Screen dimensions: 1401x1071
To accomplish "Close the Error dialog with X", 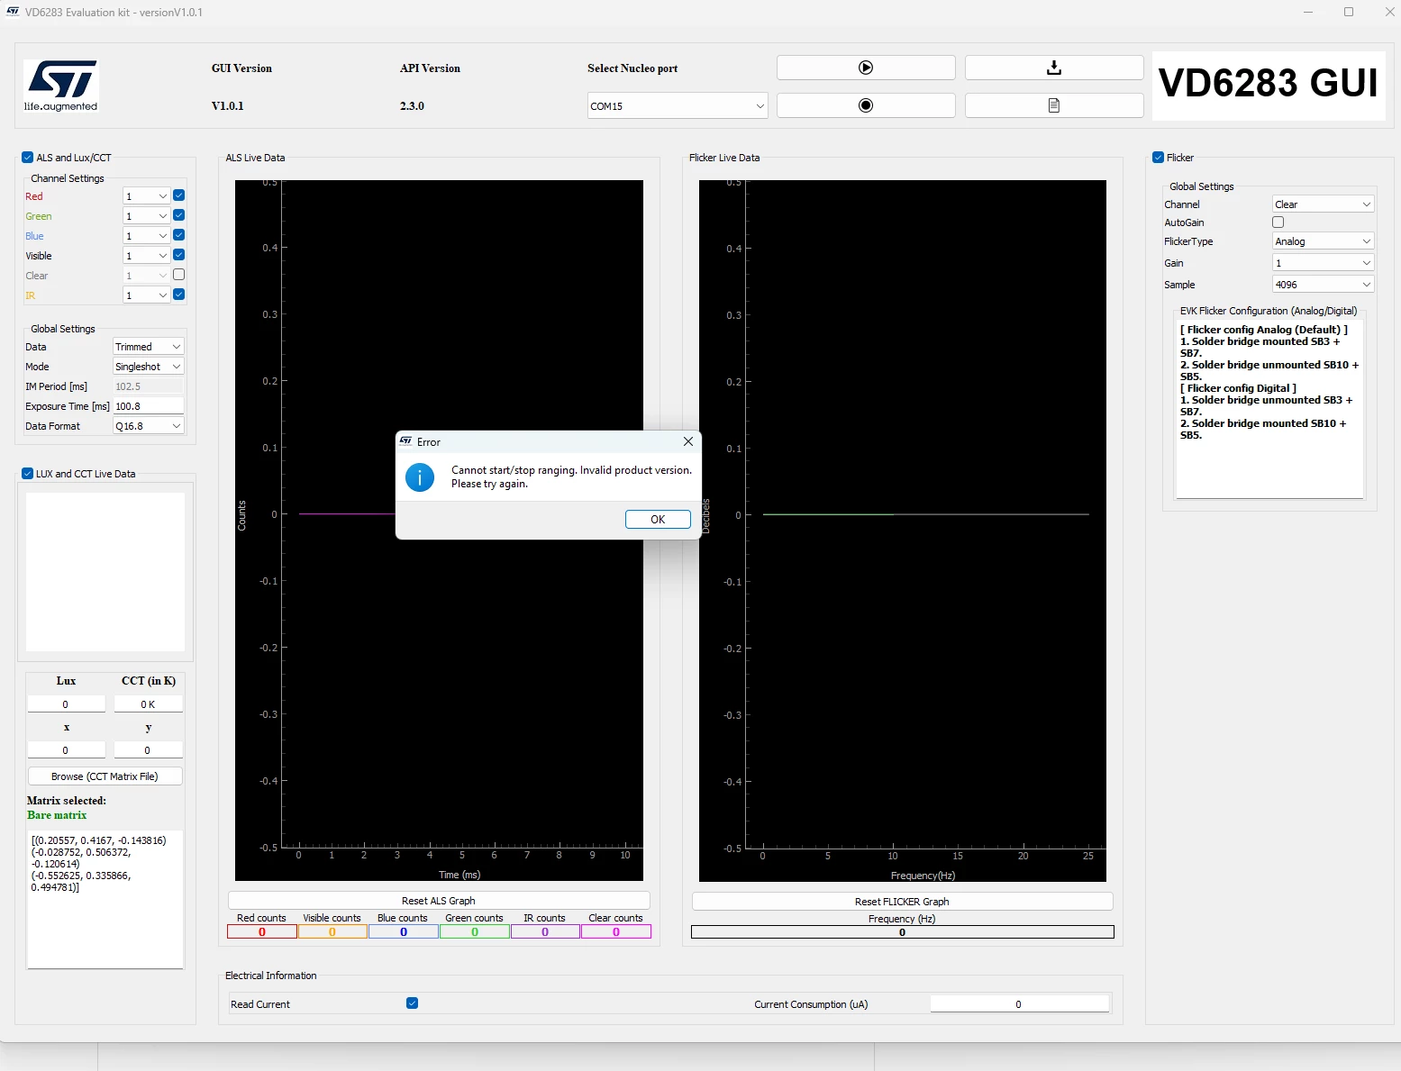I will click(x=688, y=441).
